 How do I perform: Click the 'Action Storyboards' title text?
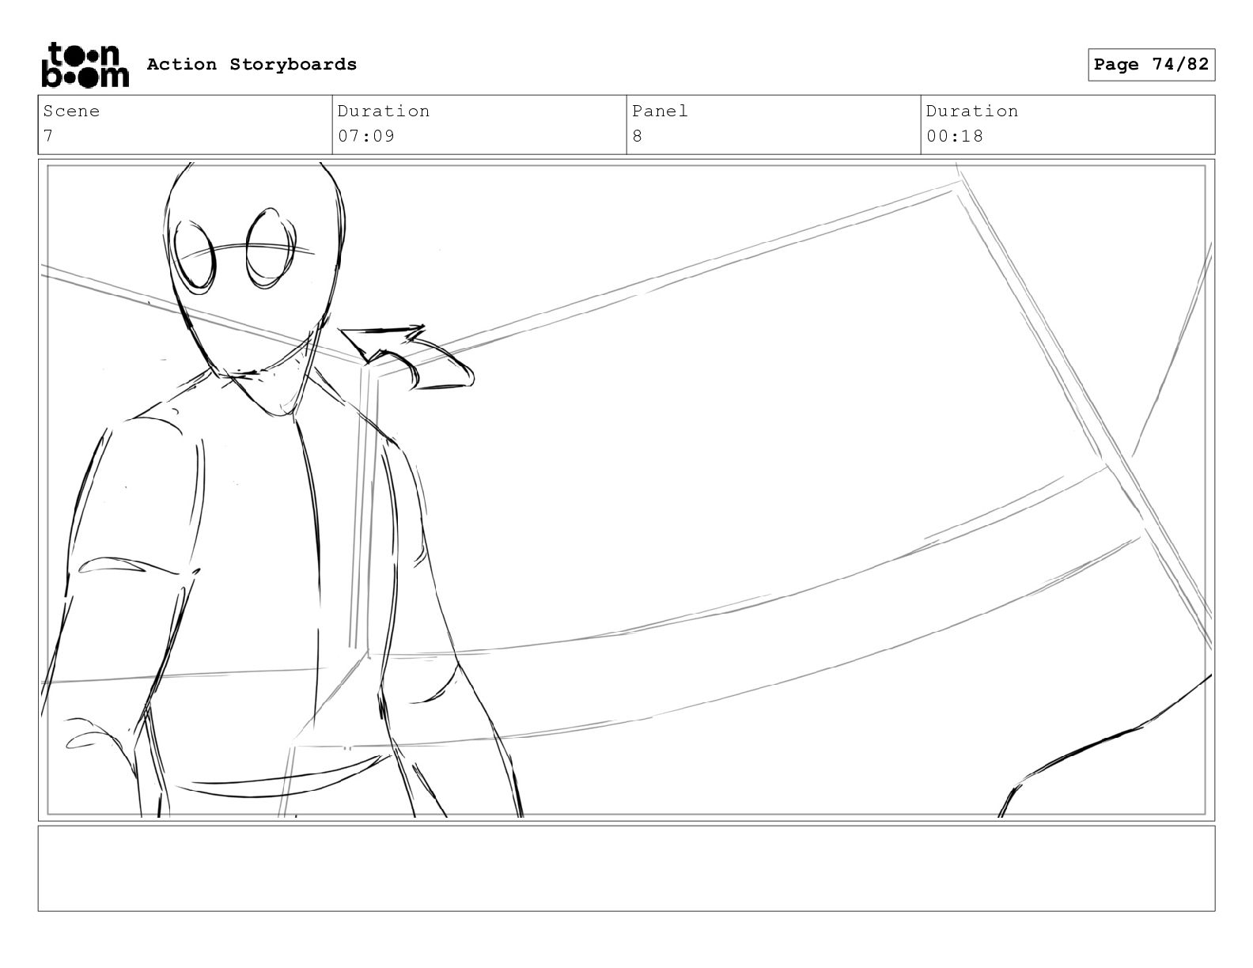[x=252, y=64]
